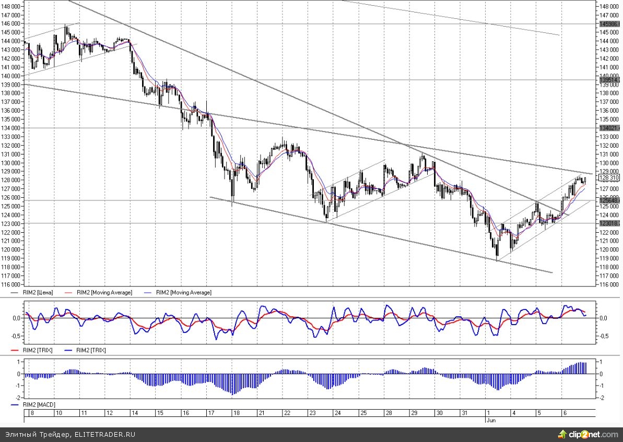Select the RIM2 [Цена] legend entry
This screenshot has height=442, width=623.
38,293
